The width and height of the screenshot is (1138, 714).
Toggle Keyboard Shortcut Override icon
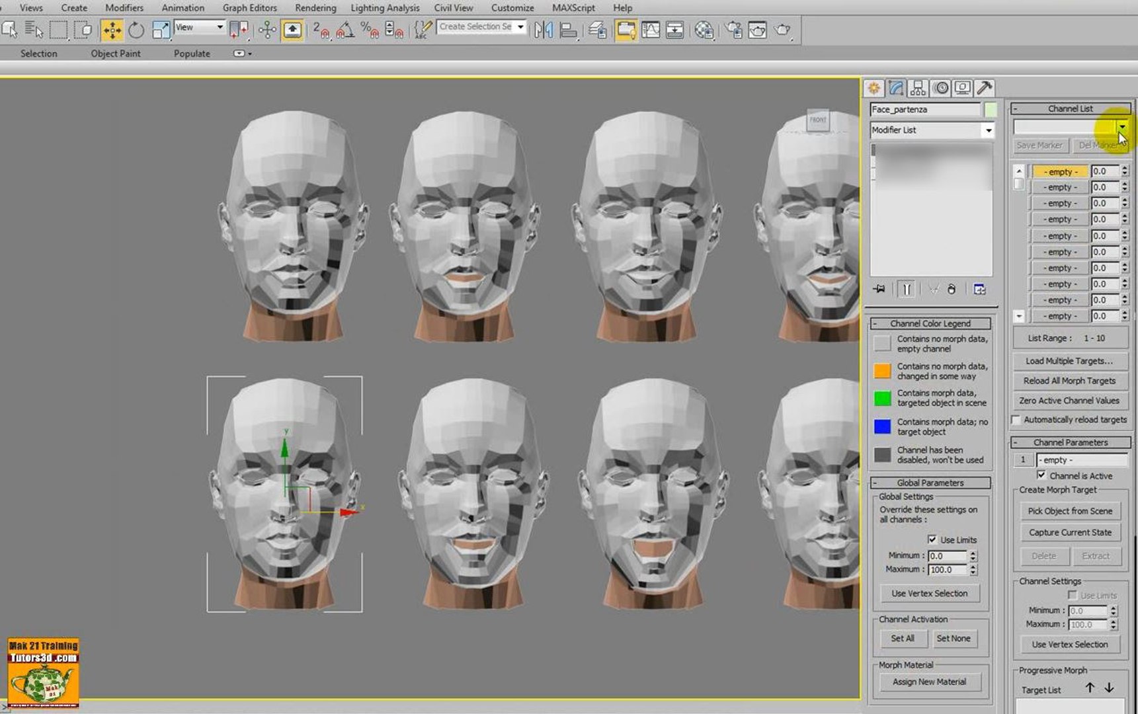tap(292, 30)
